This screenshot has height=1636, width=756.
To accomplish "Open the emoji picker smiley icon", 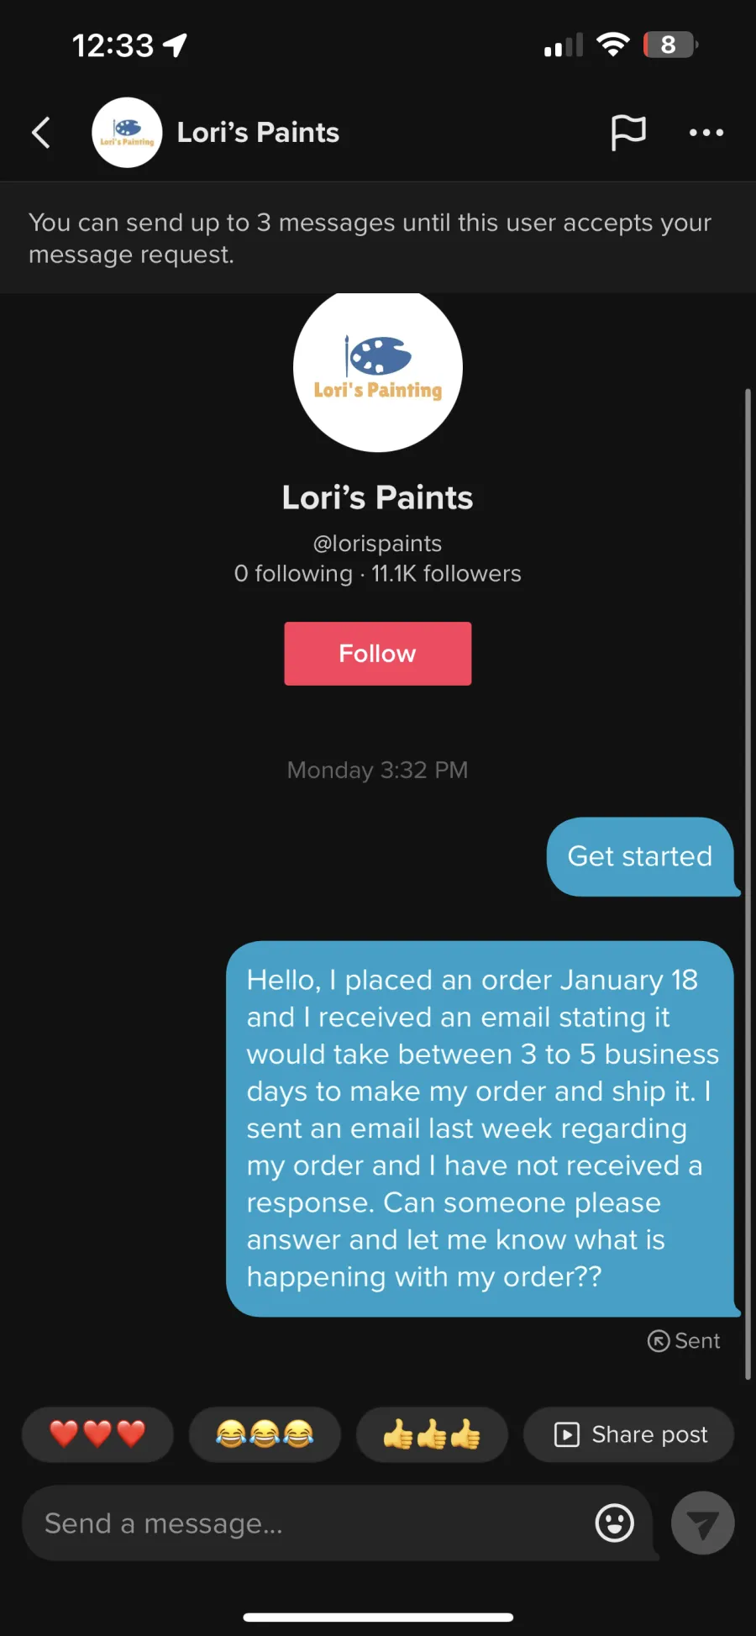I will click(x=615, y=1523).
